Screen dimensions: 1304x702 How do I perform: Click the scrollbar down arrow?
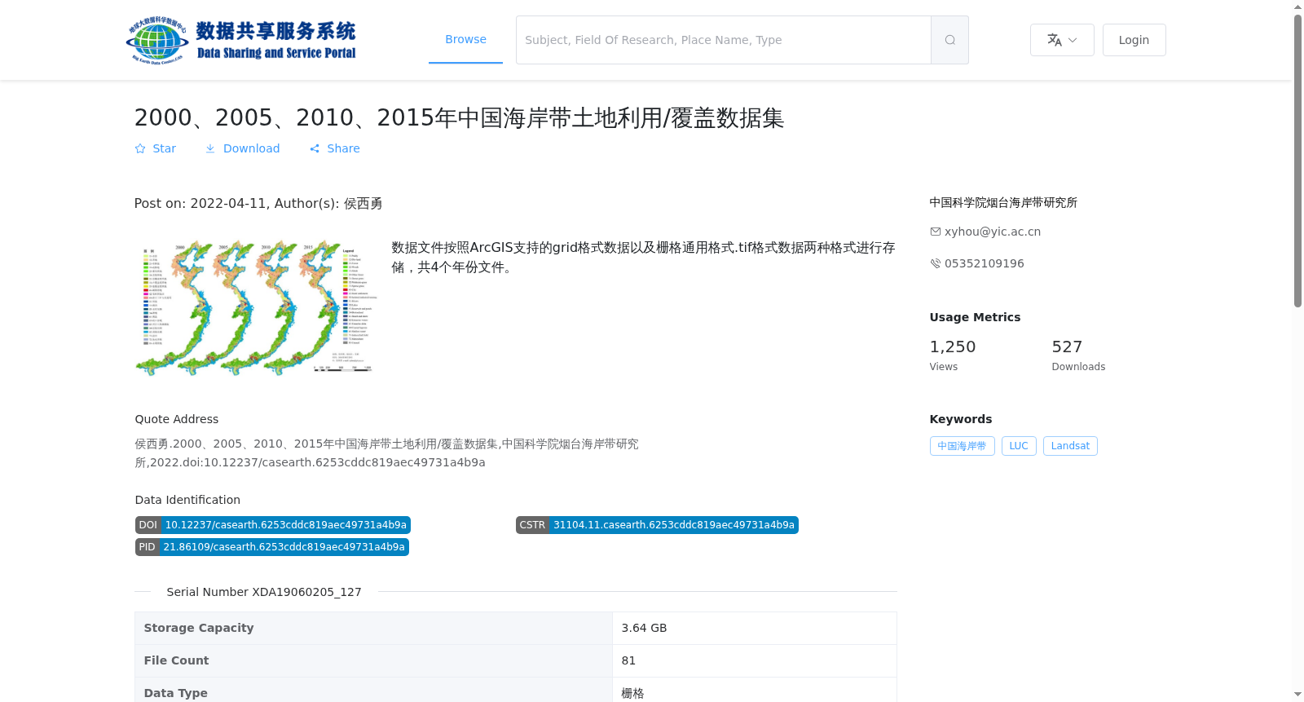click(x=1297, y=695)
